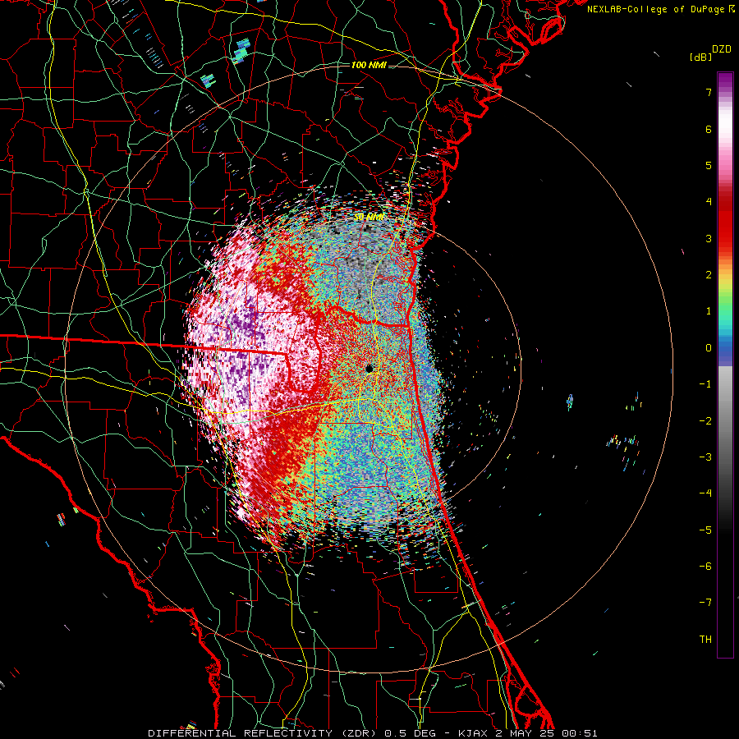
Task: Click the TH label at scale bottom
Action: tap(705, 640)
